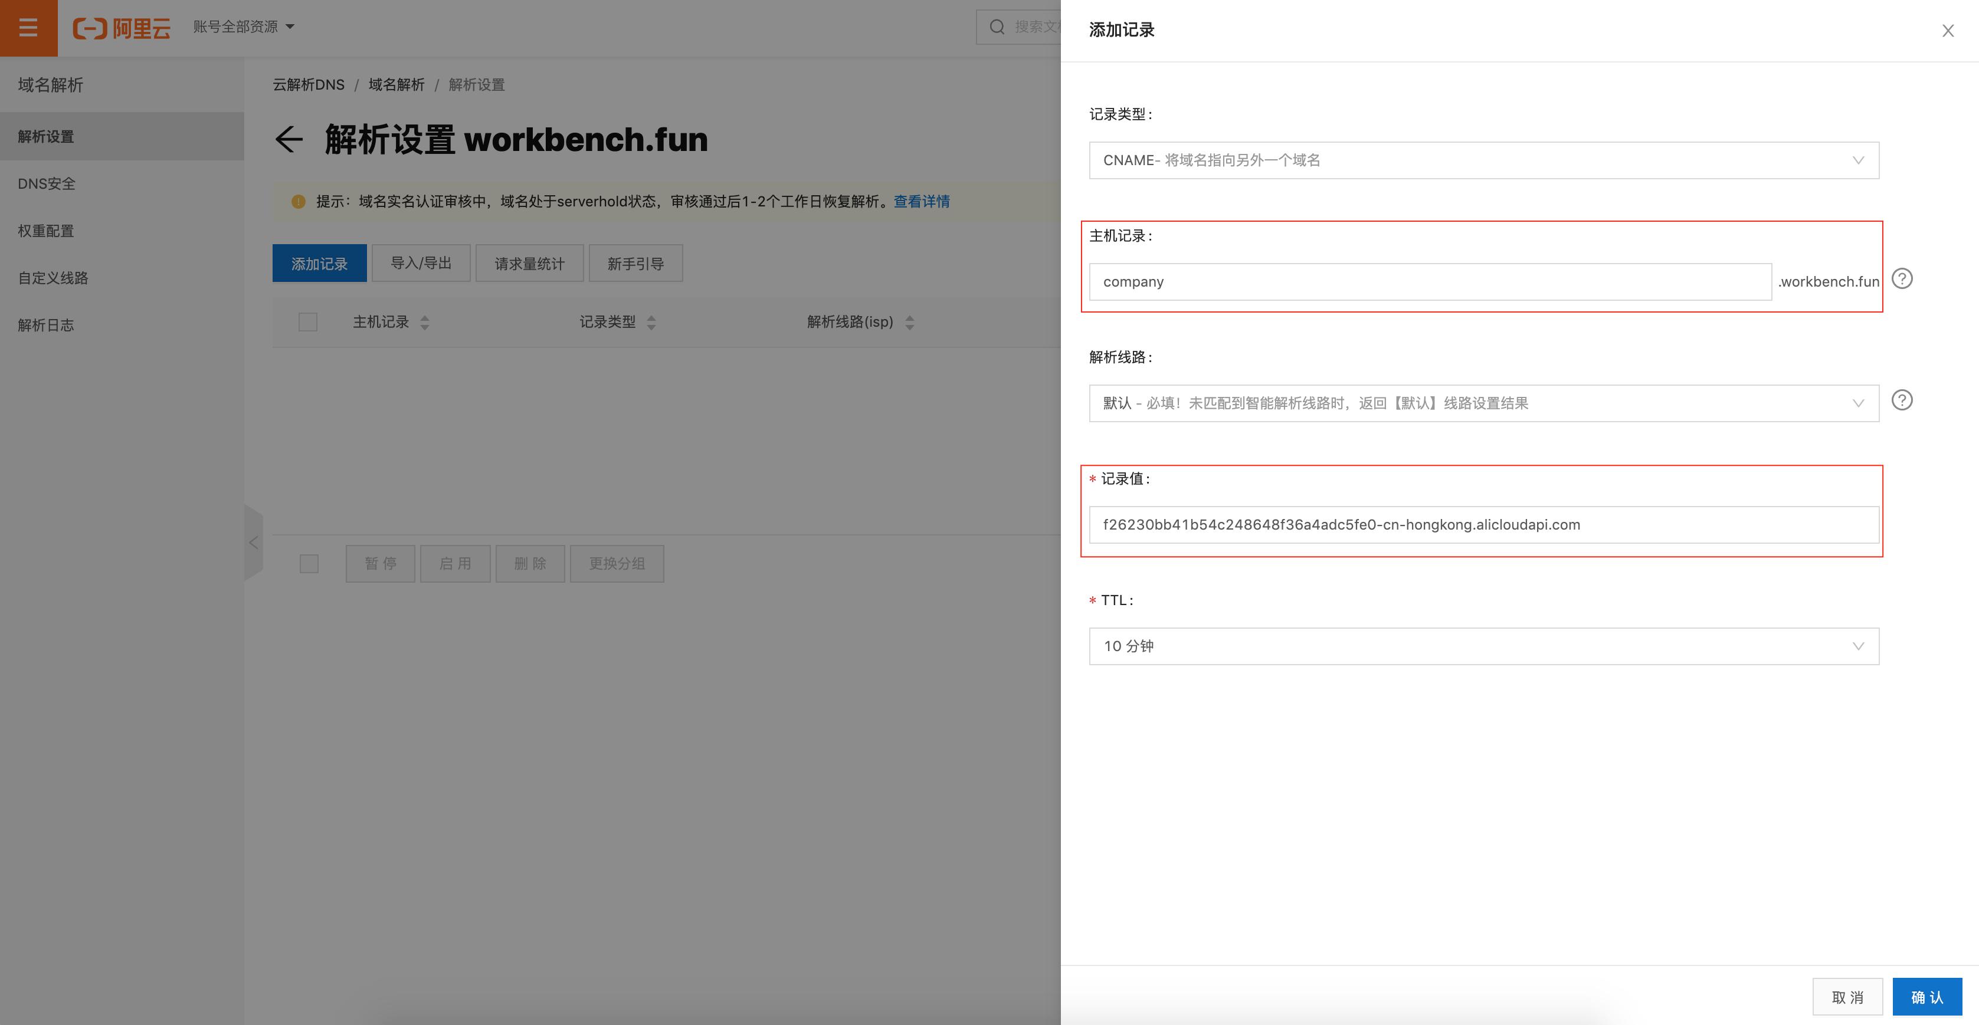Image resolution: width=1979 pixels, height=1025 pixels.
Task: Click the back arrow beside 解析设置 workbench.fun
Action: point(289,140)
